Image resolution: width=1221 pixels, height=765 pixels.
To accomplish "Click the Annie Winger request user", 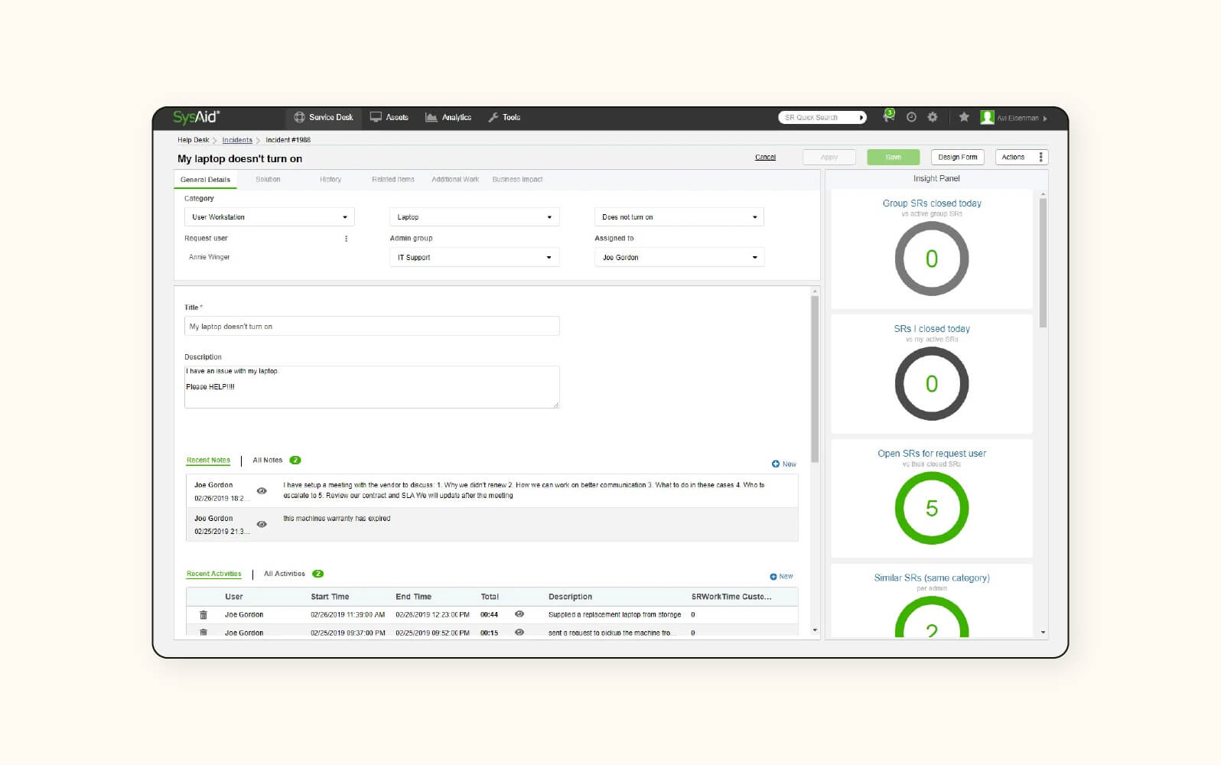I will (209, 257).
